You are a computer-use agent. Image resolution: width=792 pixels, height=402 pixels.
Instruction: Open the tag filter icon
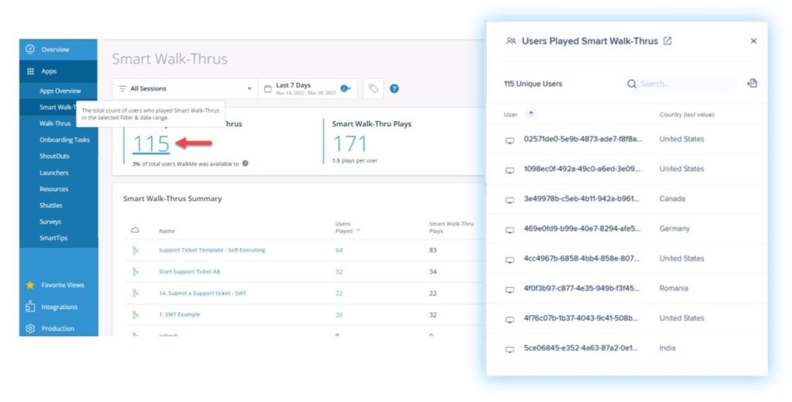click(374, 89)
